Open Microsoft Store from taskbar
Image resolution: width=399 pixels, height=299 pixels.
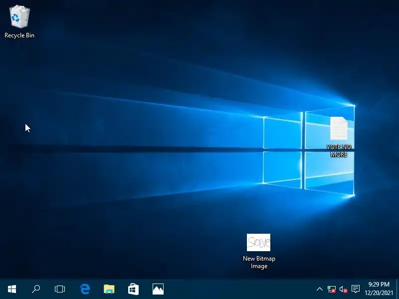pos(133,289)
